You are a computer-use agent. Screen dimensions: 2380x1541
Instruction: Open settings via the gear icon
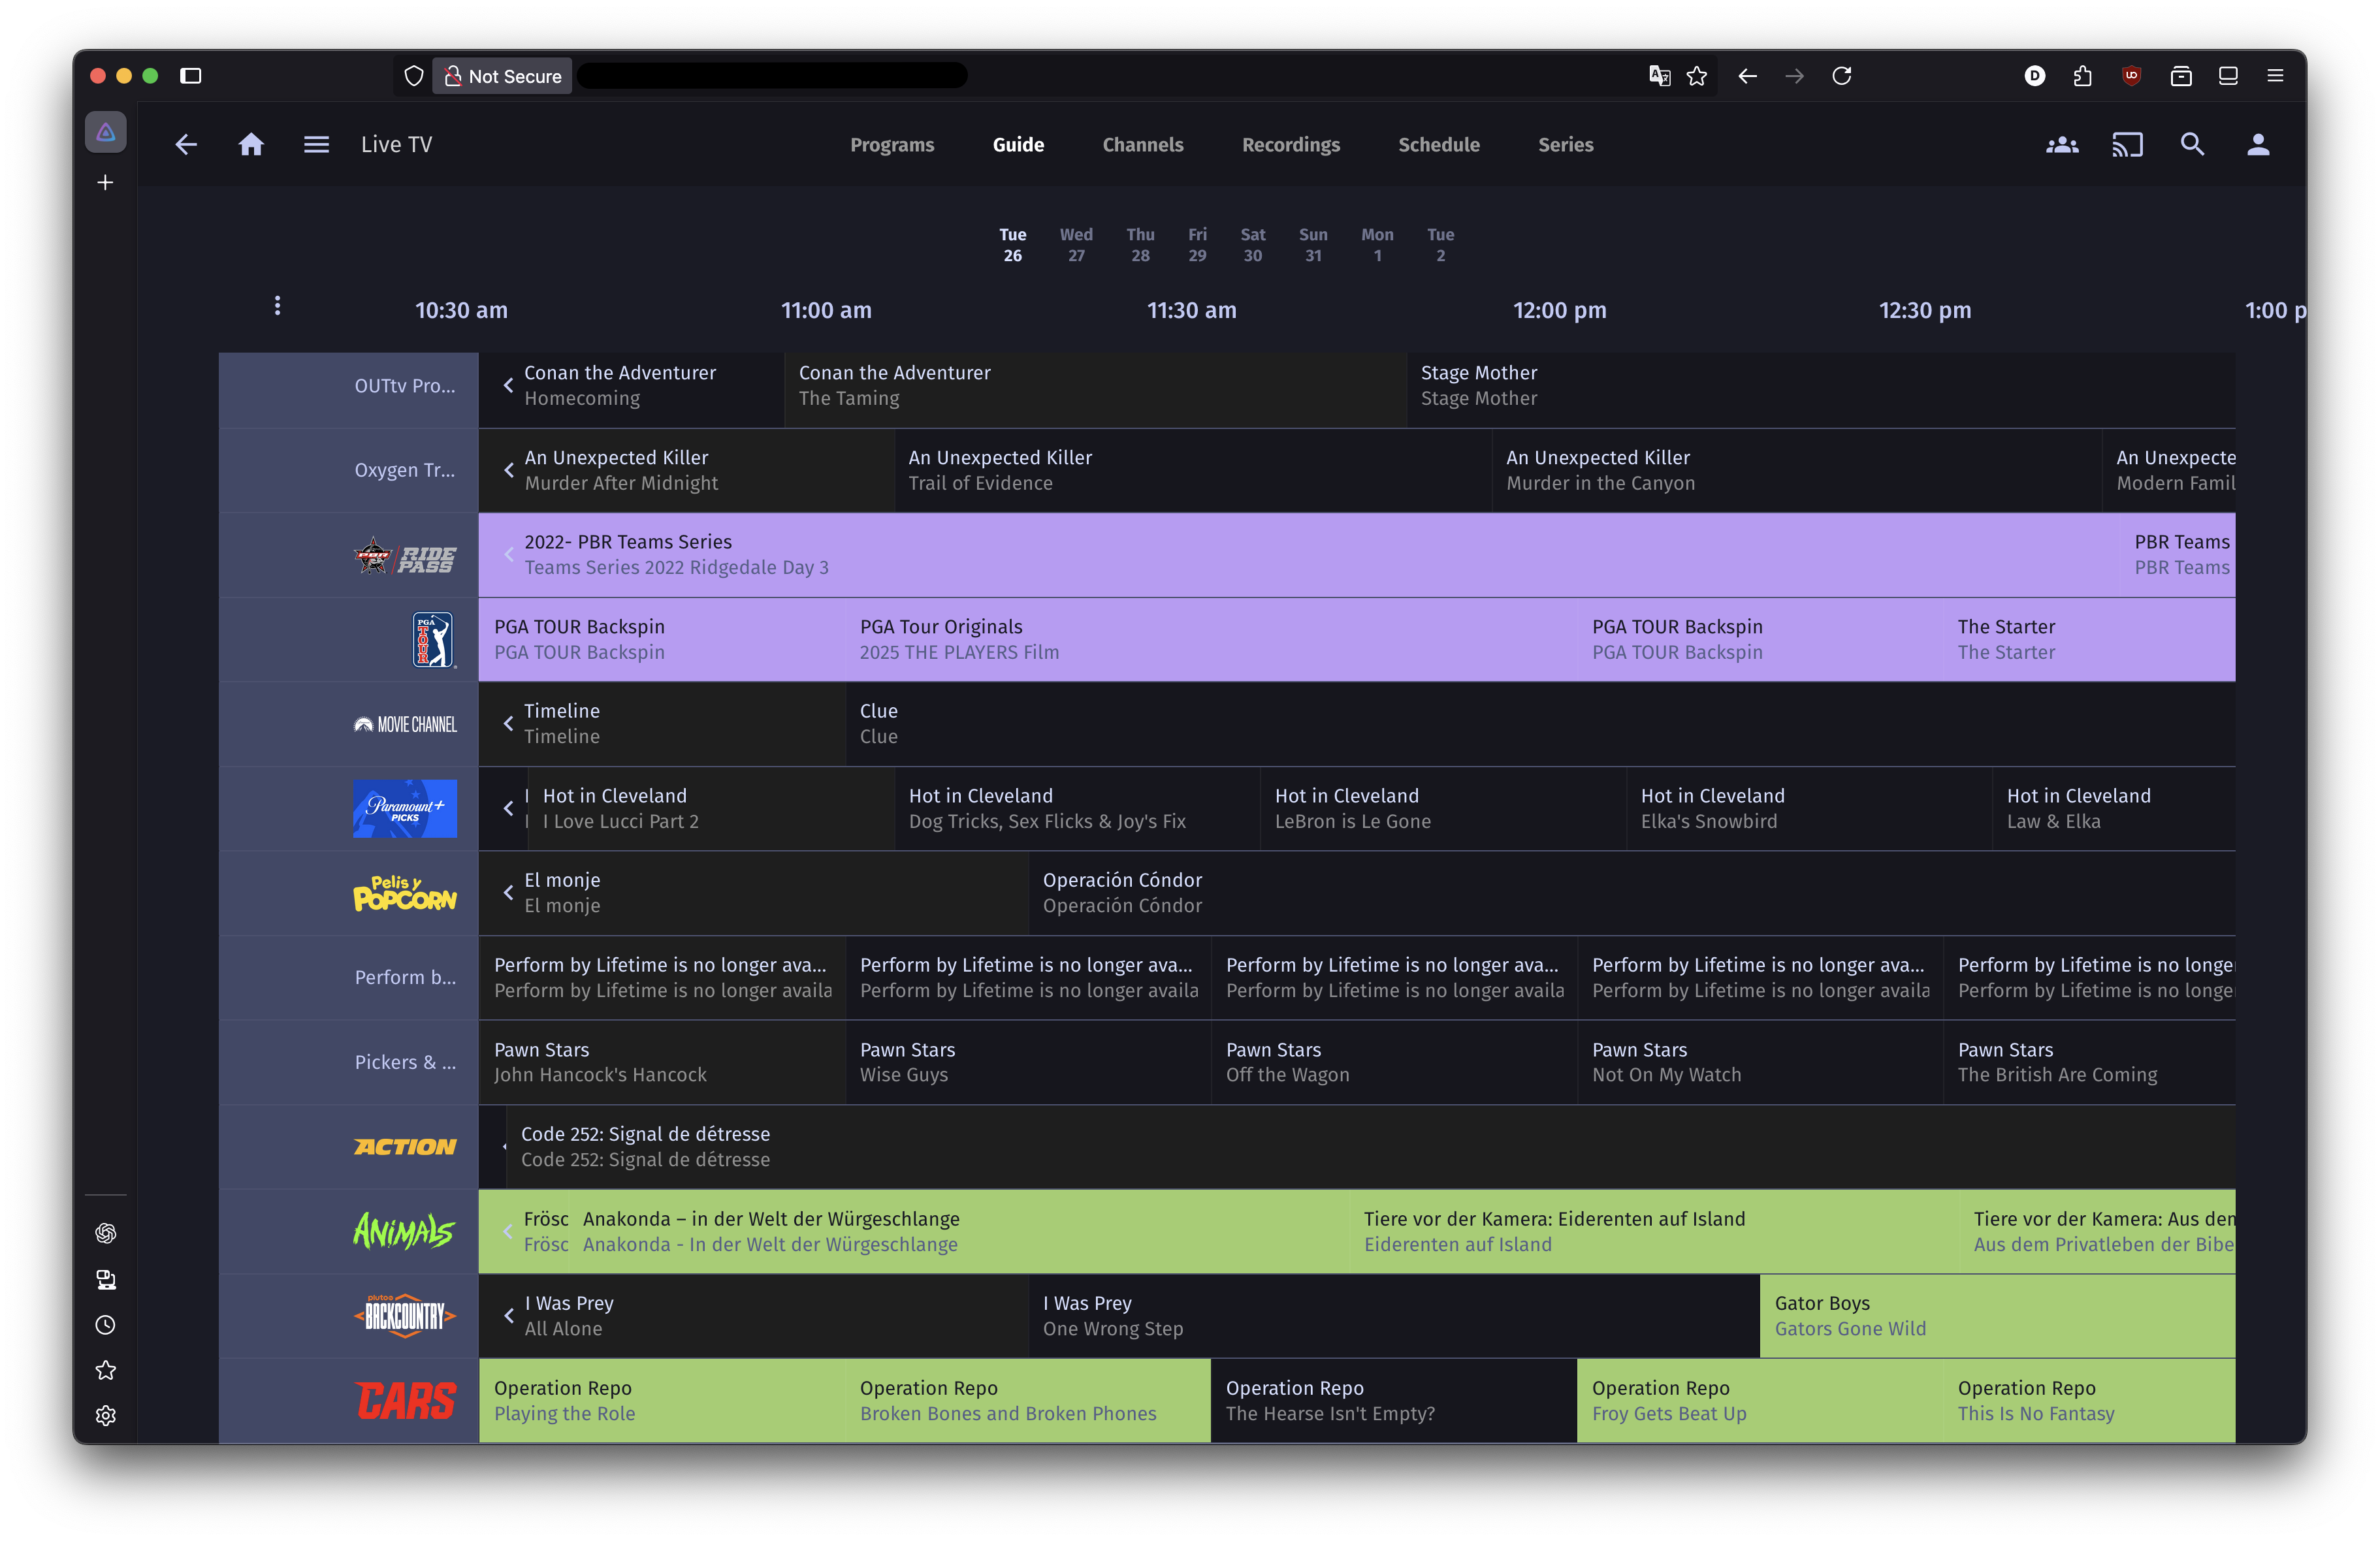106,1415
